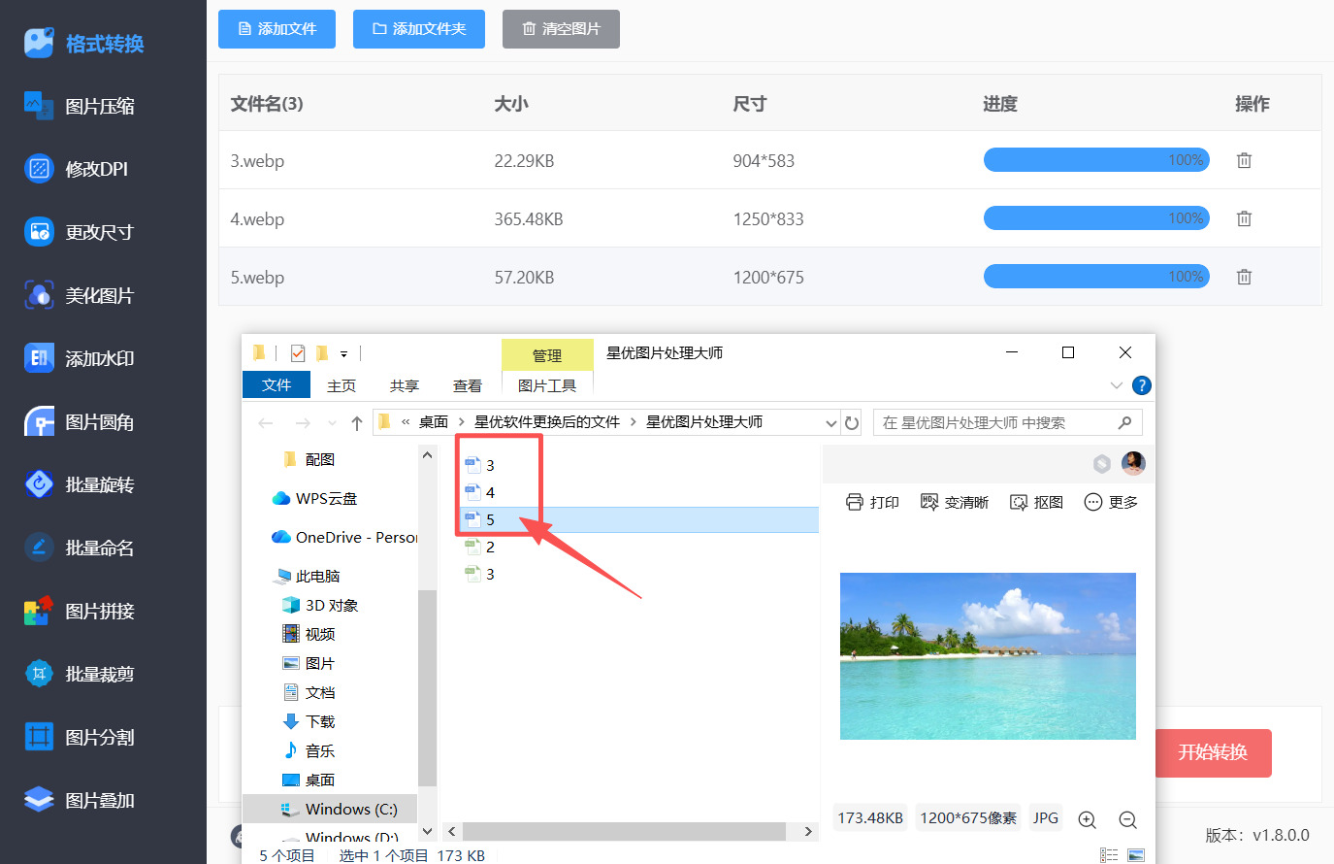Start conversion with 开始转换 button
Screen dimensions: 1334x864
(1213, 752)
